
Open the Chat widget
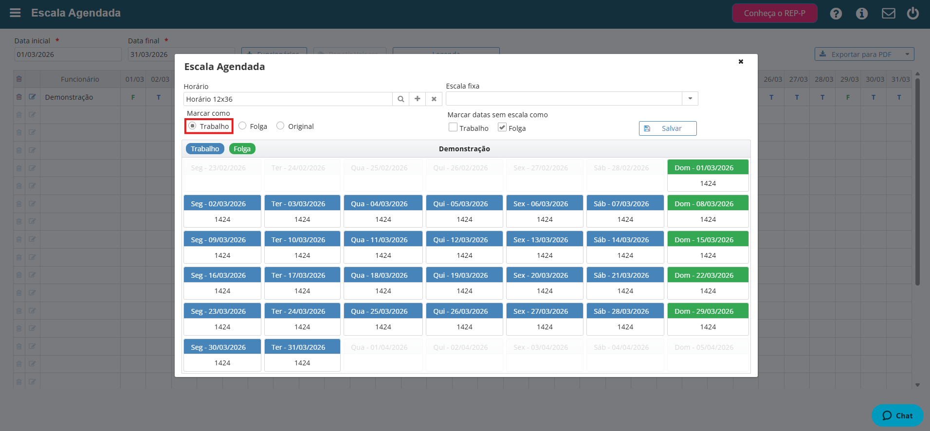tap(897, 415)
